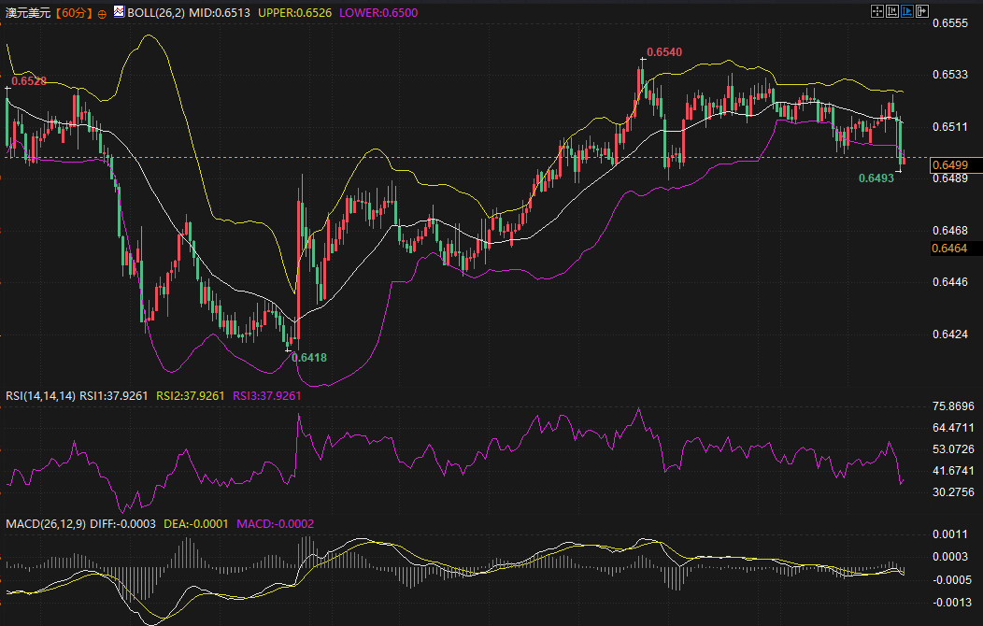
Task: Click the 0.6533 axis price label
Action: pos(950,75)
